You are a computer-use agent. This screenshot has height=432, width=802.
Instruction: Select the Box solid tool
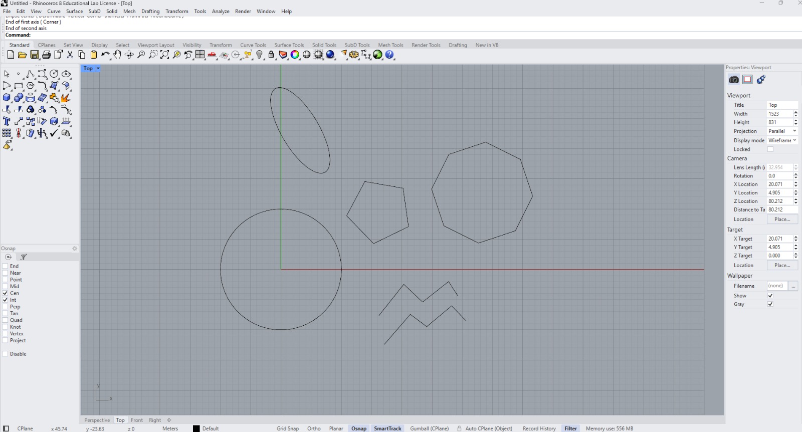tap(7, 98)
